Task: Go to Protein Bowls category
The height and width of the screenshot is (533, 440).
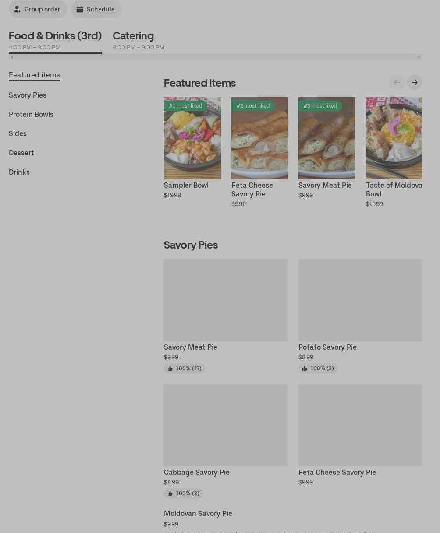Action: [x=31, y=114]
